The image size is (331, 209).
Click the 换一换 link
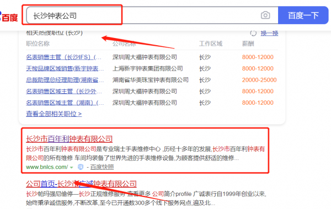269,33
